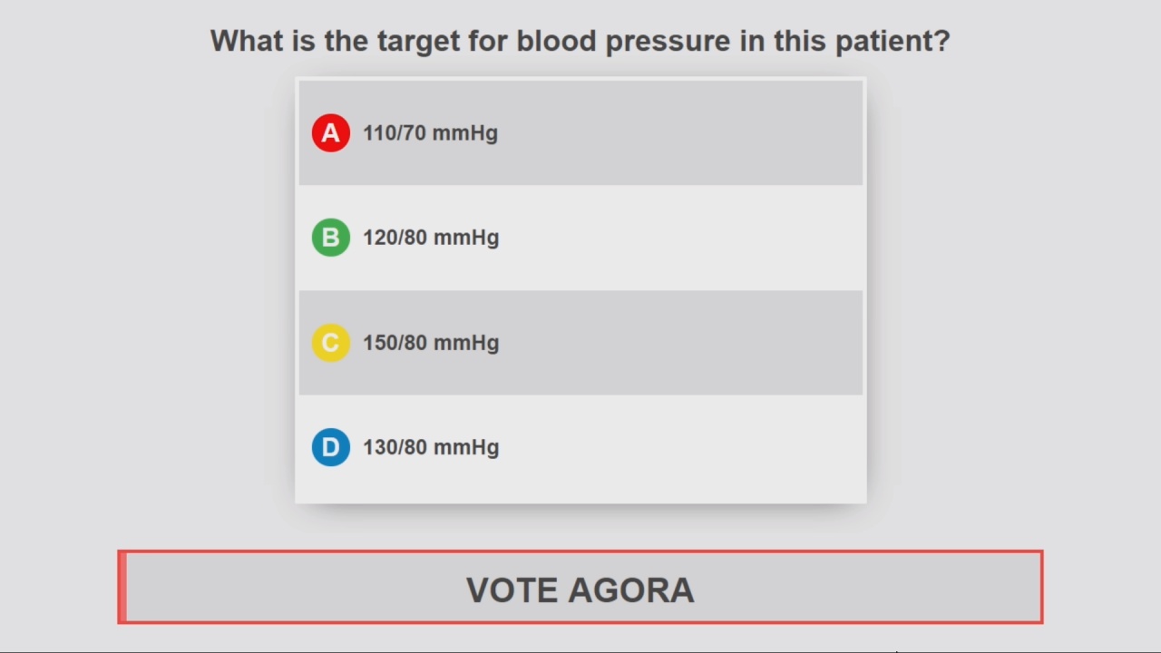
Task: Click empty space in option B's row
Action: (x=680, y=238)
